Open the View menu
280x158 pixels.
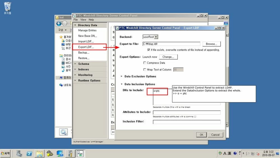tap(83, 20)
